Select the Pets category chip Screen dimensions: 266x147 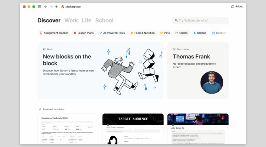tap(165, 33)
